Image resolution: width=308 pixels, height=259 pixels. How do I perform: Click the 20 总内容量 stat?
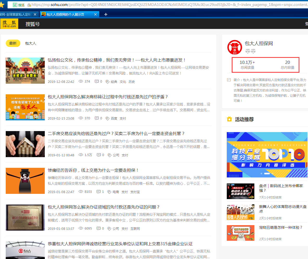click(288, 65)
